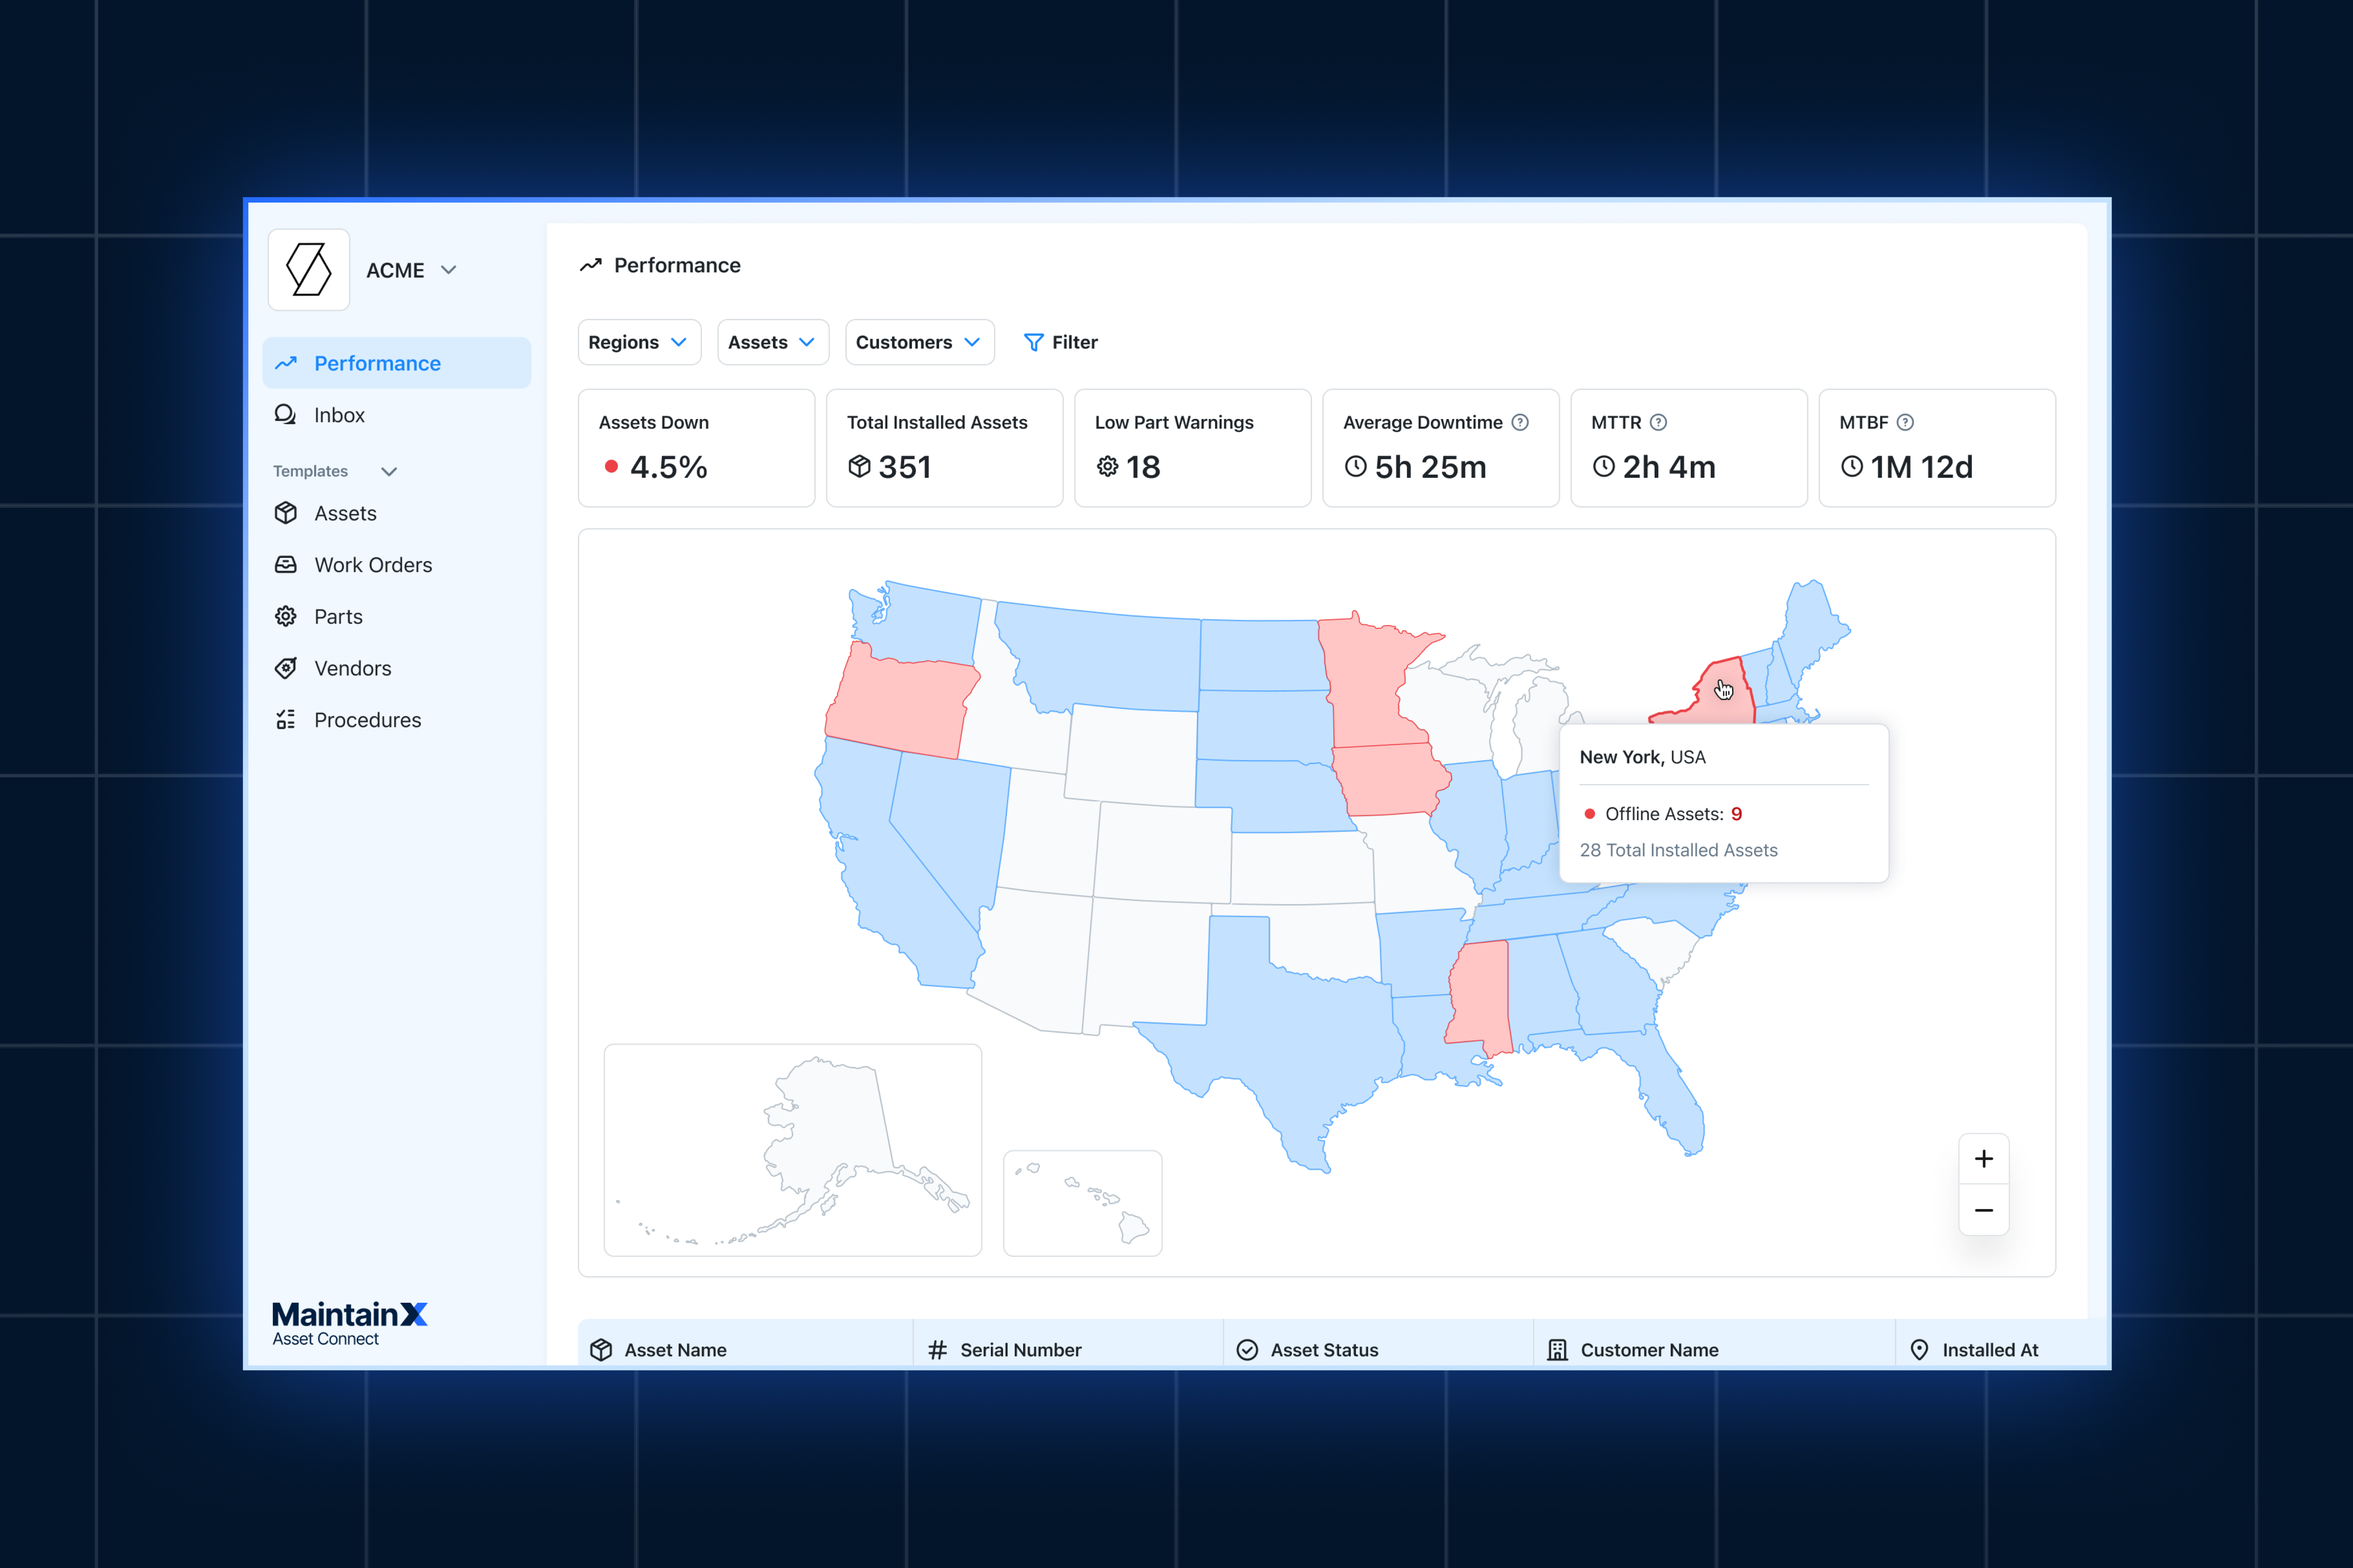Open the Inbox sidebar item
This screenshot has width=2353, height=1568.
(397, 415)
